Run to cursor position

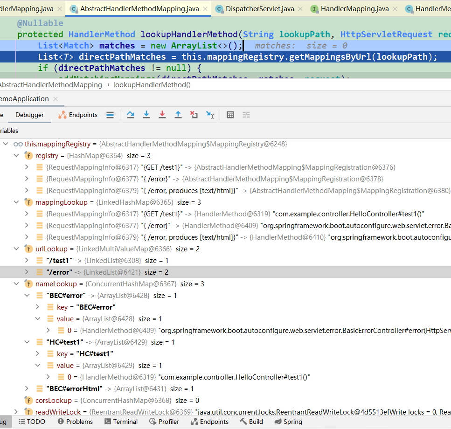tap(210, 115)
